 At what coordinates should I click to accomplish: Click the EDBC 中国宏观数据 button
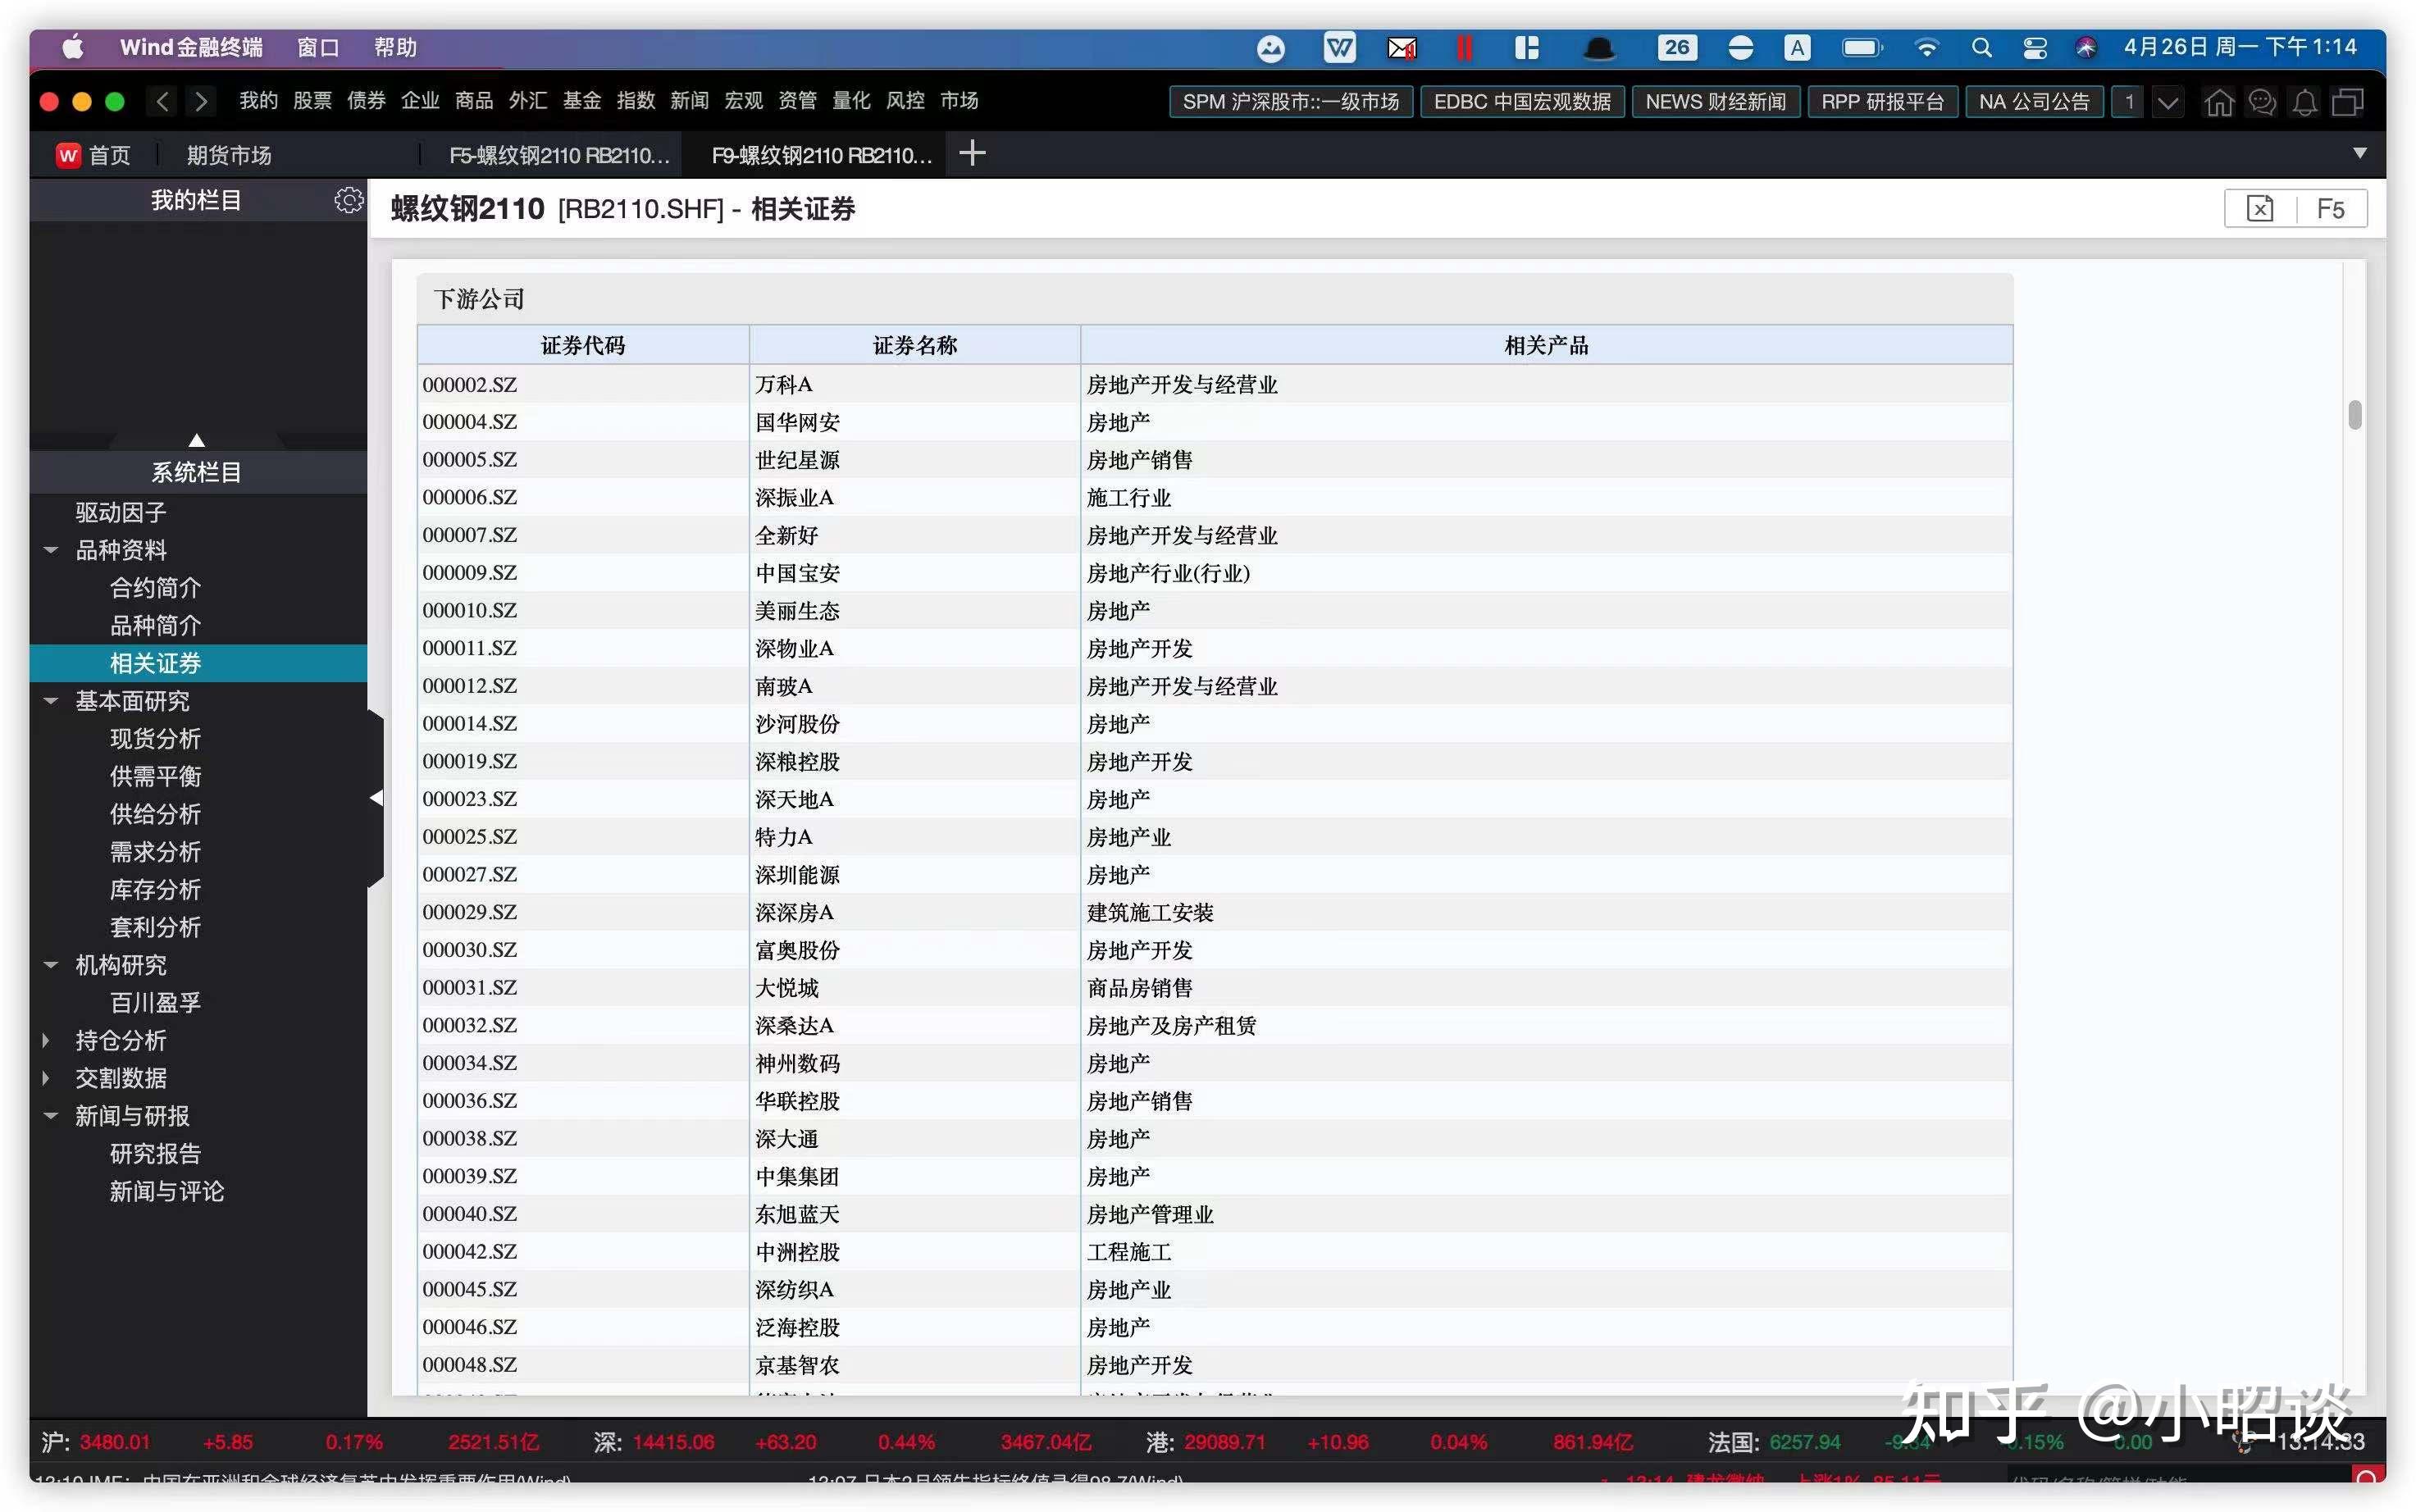click(x=1522, y=102)
